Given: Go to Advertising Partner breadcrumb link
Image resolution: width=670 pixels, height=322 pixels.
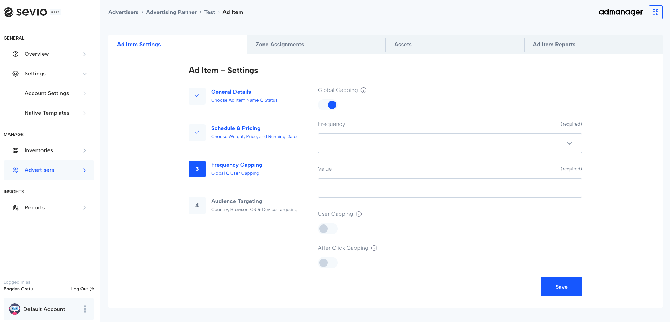Looking at the screenshot, I should click(x=171, y=12).
